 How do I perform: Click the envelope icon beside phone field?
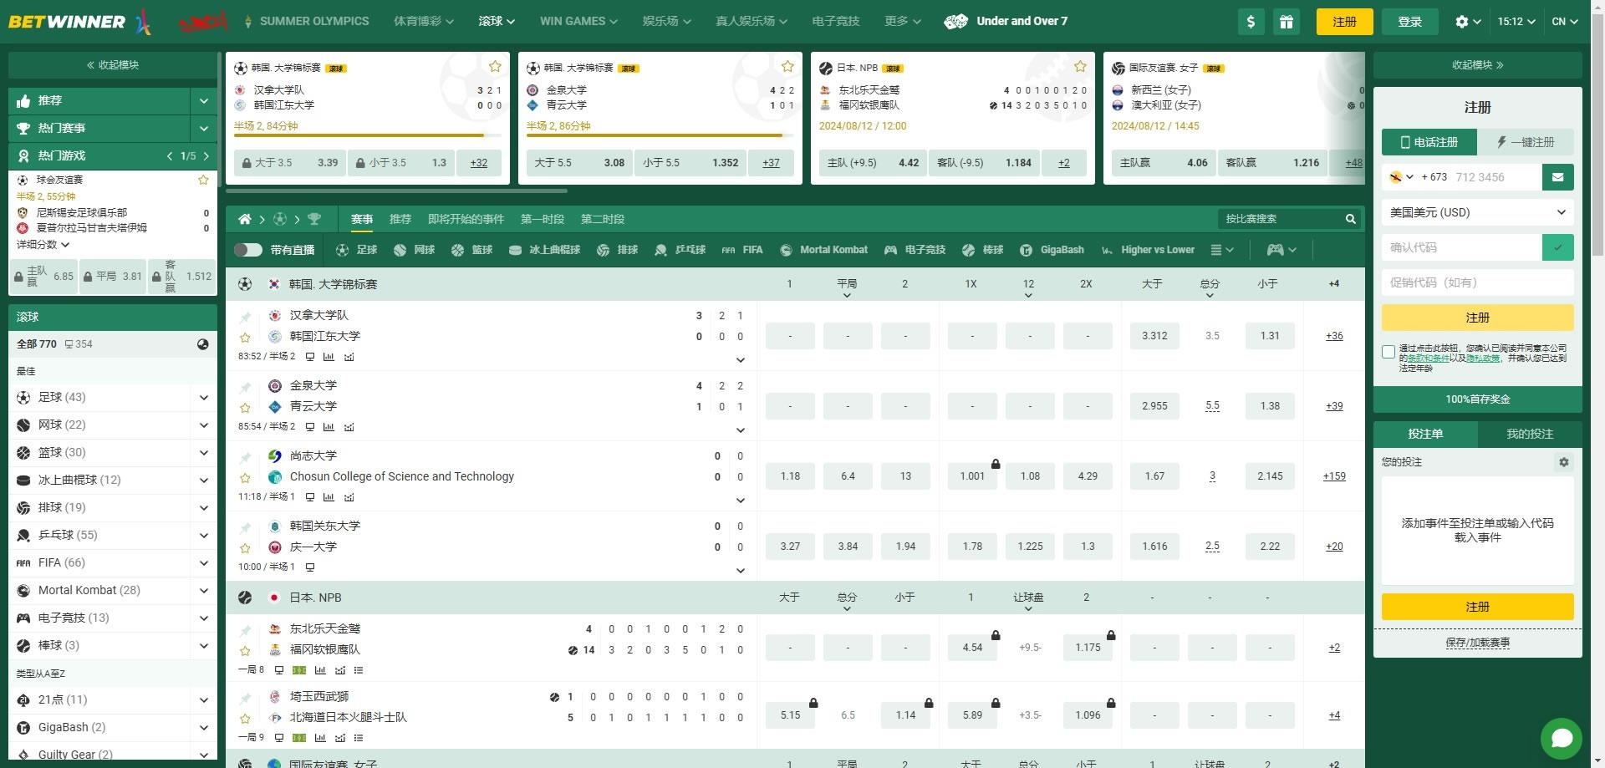[x=1558, y=177]
